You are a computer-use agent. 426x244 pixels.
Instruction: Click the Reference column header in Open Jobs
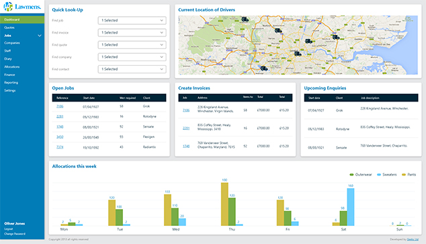(62, 98)
